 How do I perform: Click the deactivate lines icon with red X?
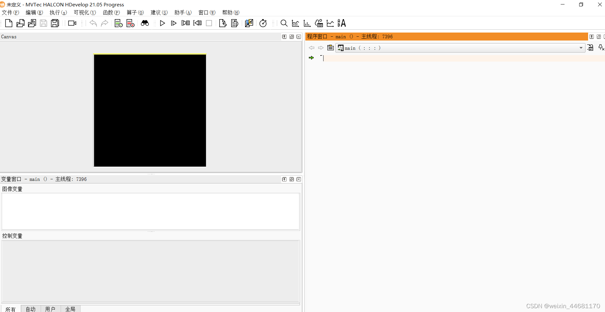130,23
